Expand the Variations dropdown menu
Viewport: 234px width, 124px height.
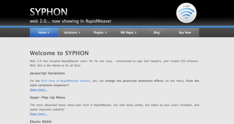click(72, 33)
